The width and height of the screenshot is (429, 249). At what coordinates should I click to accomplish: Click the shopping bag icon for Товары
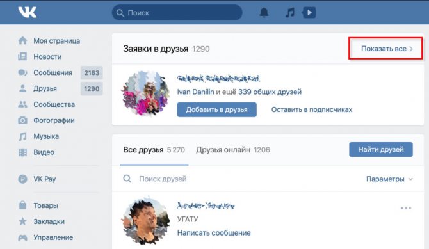click(x=22, y=205)
